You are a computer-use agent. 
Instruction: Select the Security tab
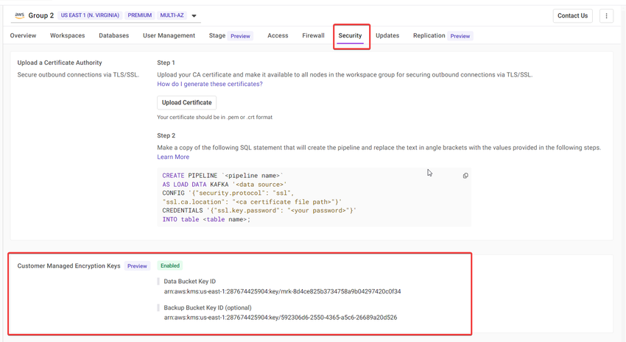pyautogui.click(x=350, y=35)
